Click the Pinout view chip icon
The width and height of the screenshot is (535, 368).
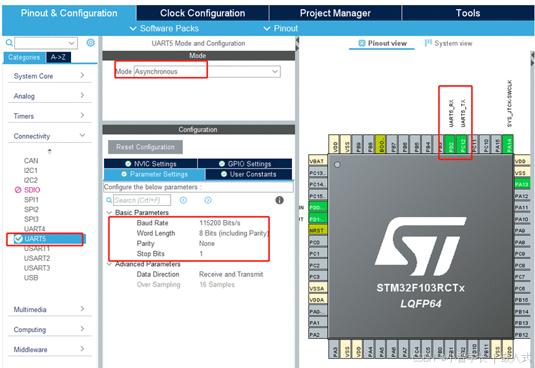[362, 43]
